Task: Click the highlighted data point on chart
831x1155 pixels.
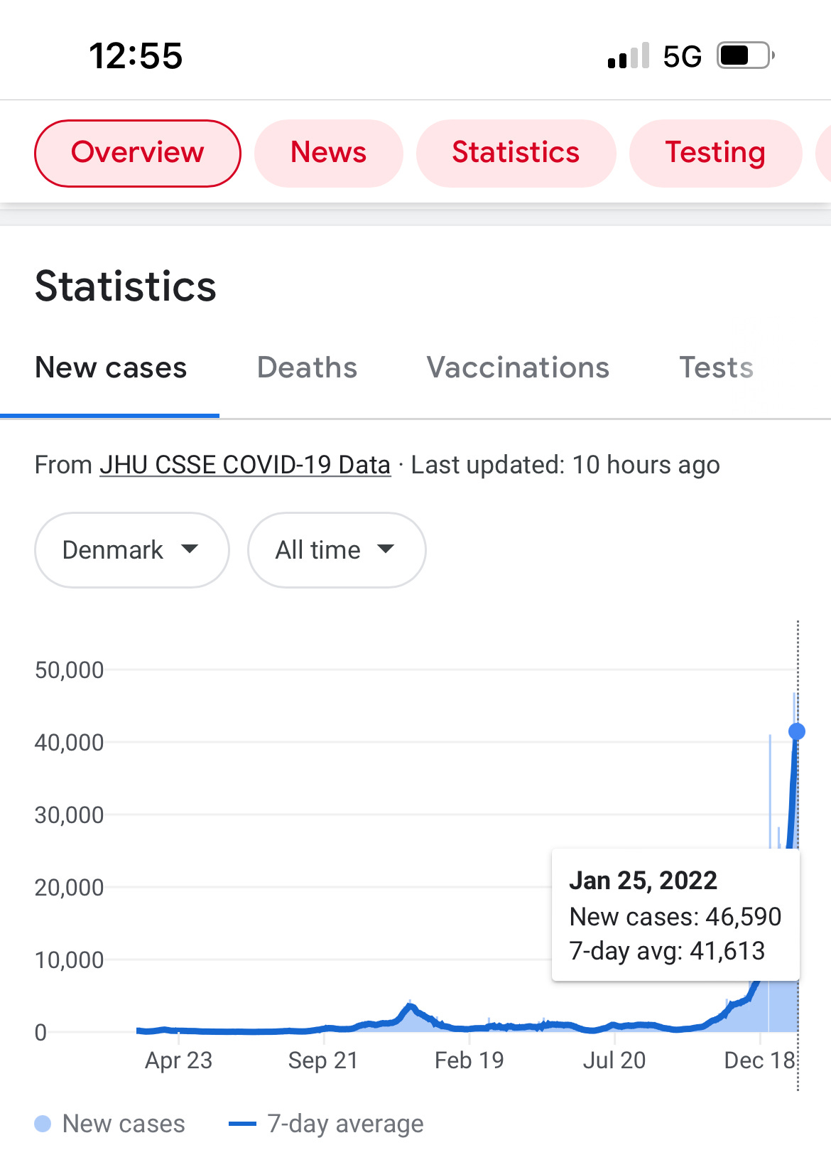Action: (797, 731)
